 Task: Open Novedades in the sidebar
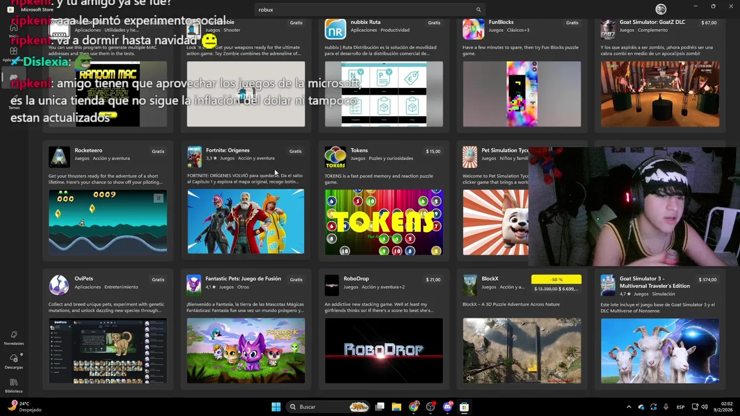tap(13, 338)
